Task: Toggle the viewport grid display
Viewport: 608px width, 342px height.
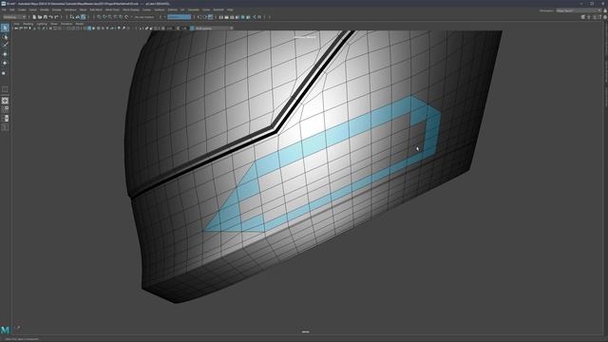Action: pyautogui.click(x=50, y=28)
